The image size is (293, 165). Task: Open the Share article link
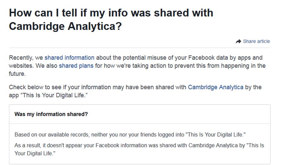256,41
